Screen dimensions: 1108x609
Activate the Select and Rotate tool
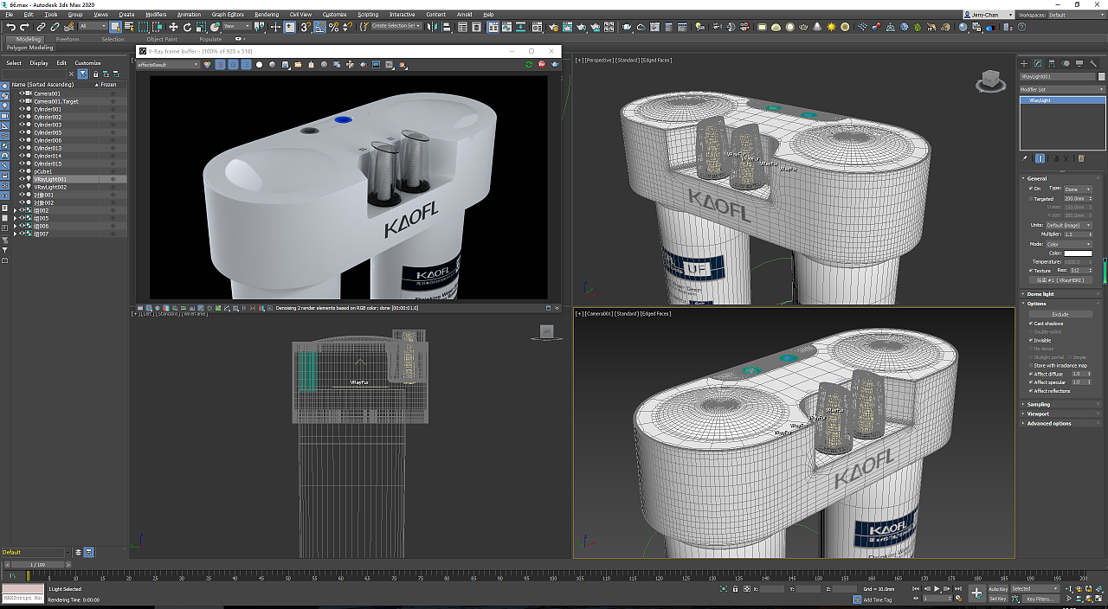pyautogui.click(x=187, y=27)
